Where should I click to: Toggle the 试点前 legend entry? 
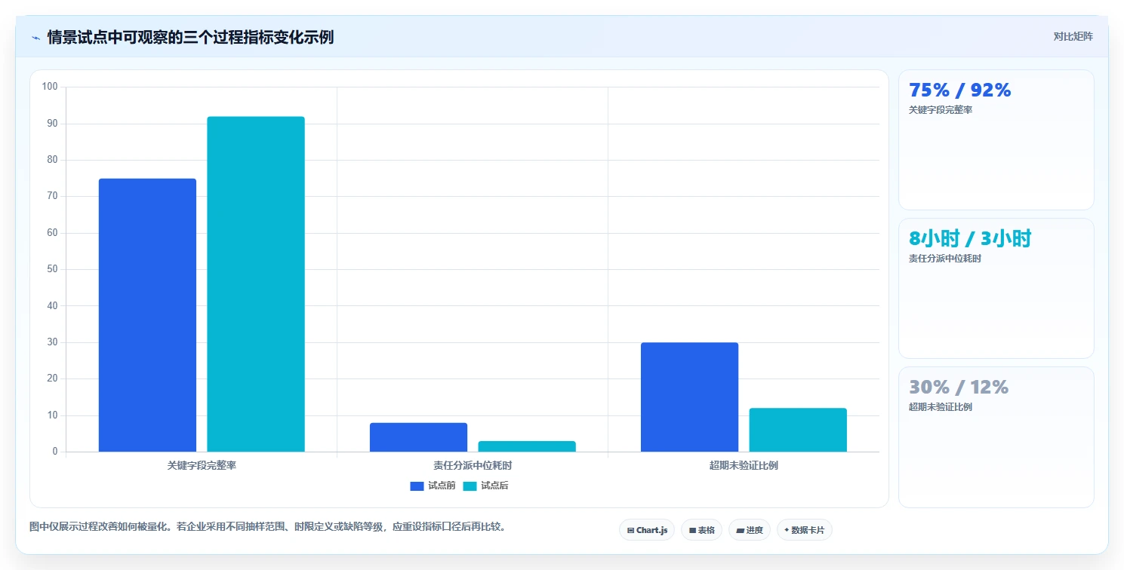433,486
